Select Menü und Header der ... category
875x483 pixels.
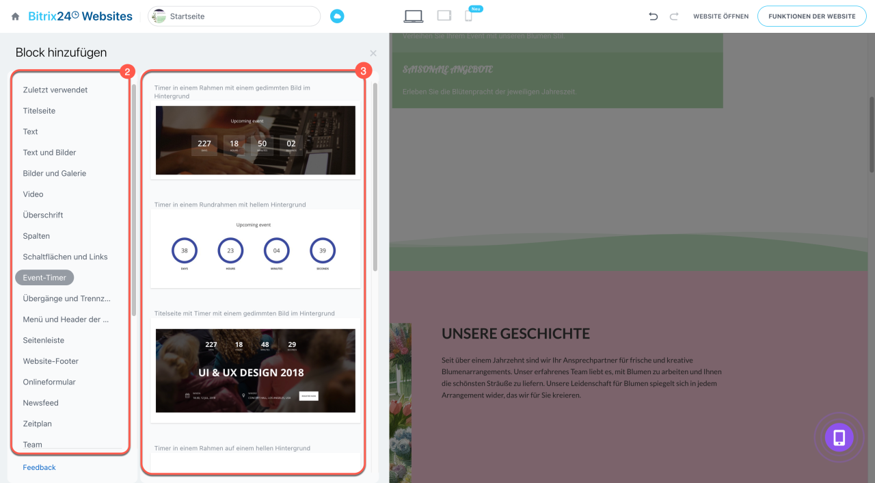[x=66, y=319]
